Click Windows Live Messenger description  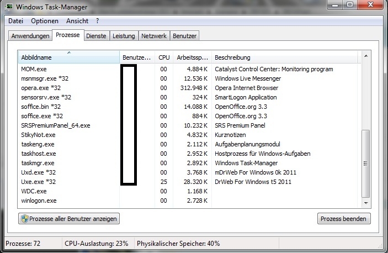248,78
